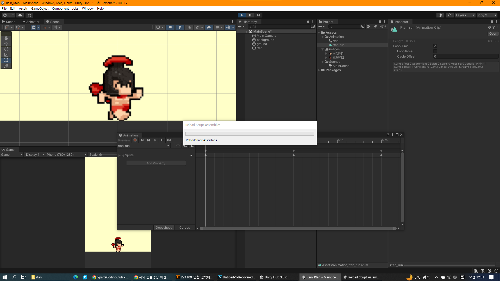Toggle Project hidden packages visibility
This screenshot has width=500, height=281.
tap(383, 27)
